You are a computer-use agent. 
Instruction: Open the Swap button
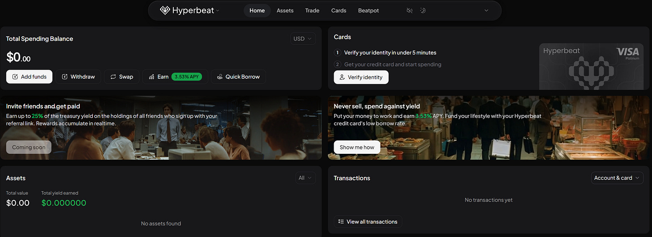122,76
